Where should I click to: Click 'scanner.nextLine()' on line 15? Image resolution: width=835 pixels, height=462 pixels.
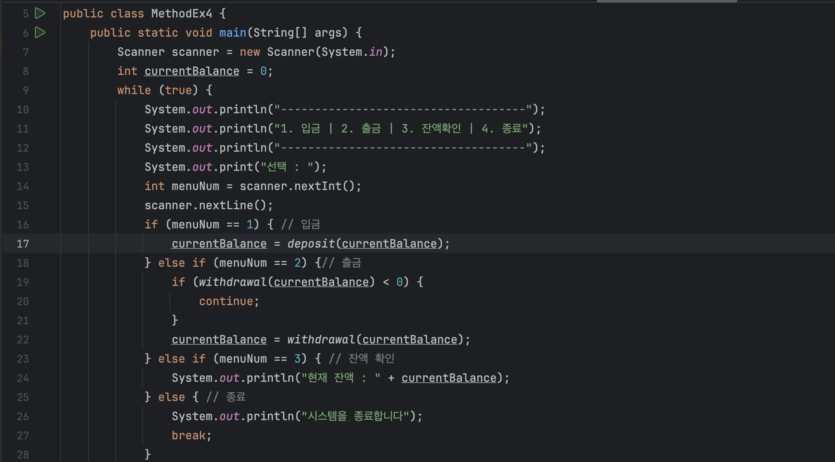click(x=205, y=205)
